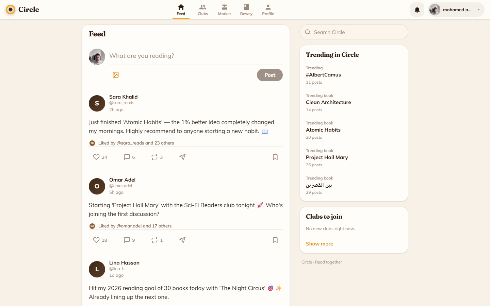Click the 'No new clubs right now.' text
The width and height of the screenshot is (490, 306).
(330, 229)
